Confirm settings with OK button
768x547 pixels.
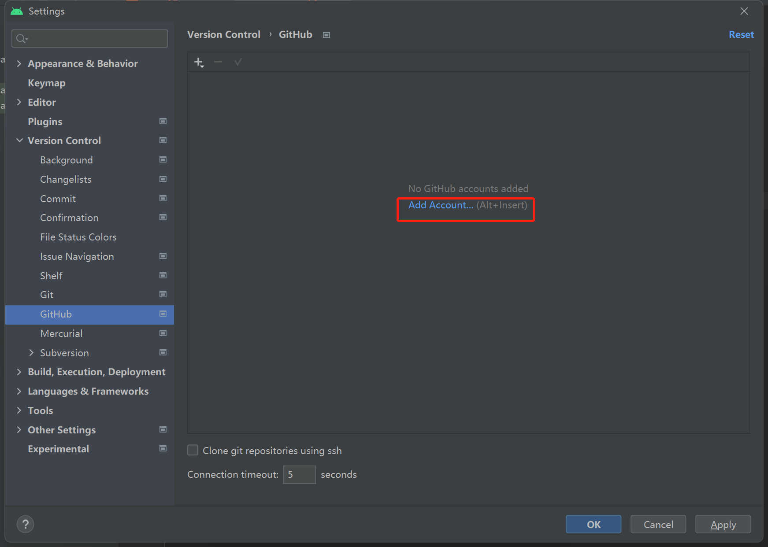(594, 524)
